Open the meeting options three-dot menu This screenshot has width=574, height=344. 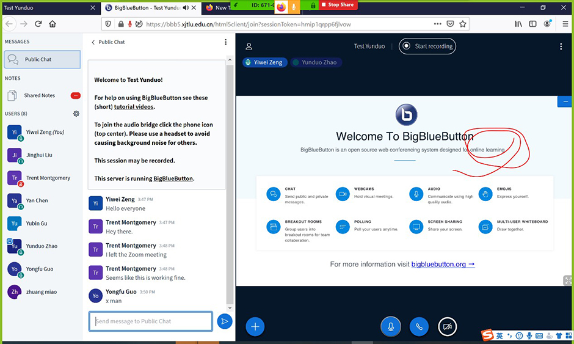(561, 46)
